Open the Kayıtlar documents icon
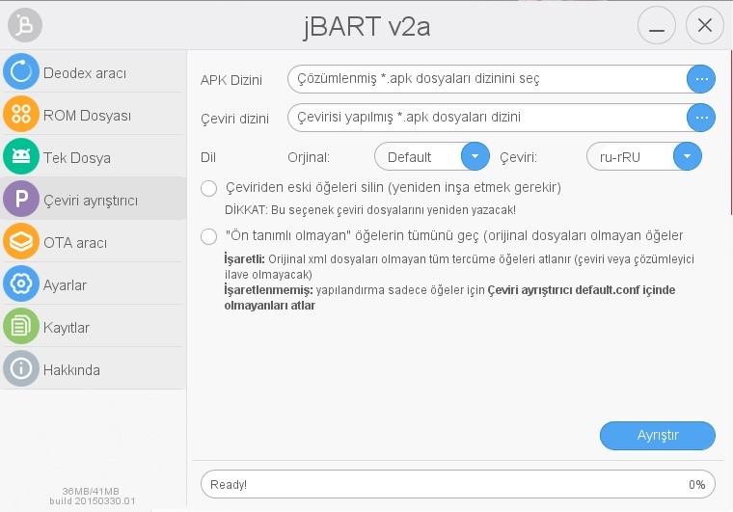 click(x=21, y=327)
